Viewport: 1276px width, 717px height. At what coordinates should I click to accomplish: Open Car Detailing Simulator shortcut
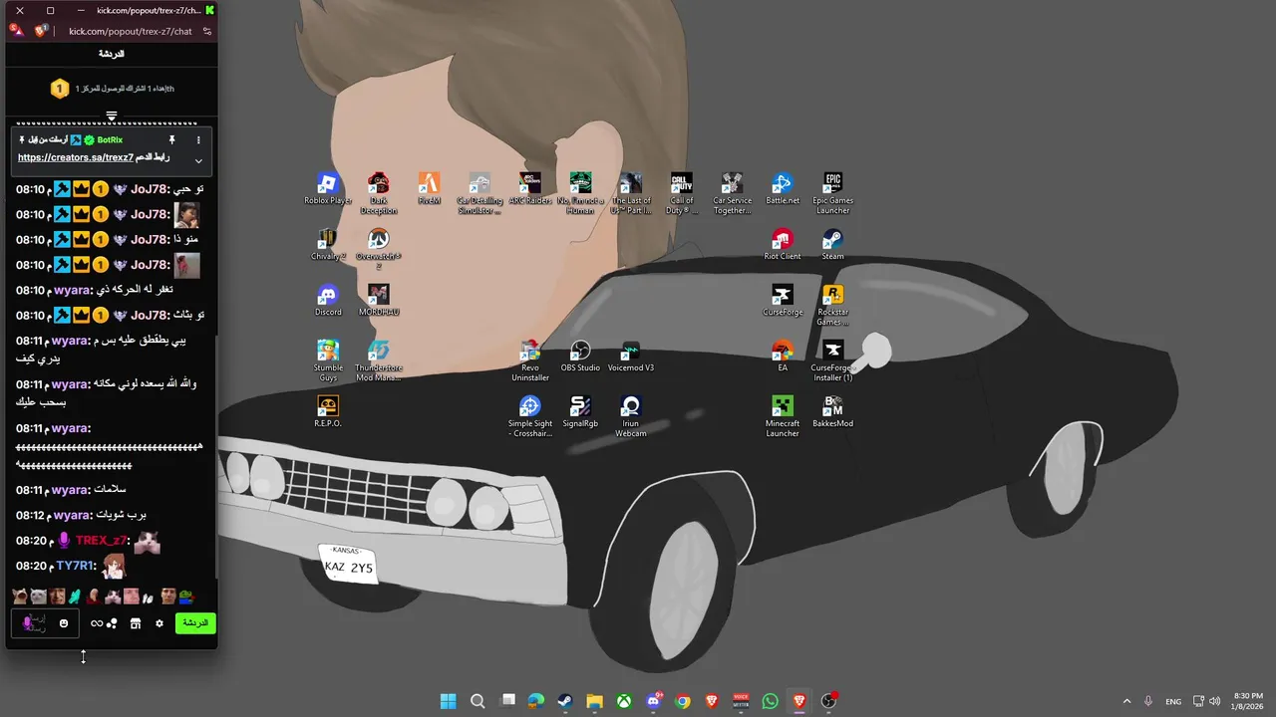coord(479,193)
